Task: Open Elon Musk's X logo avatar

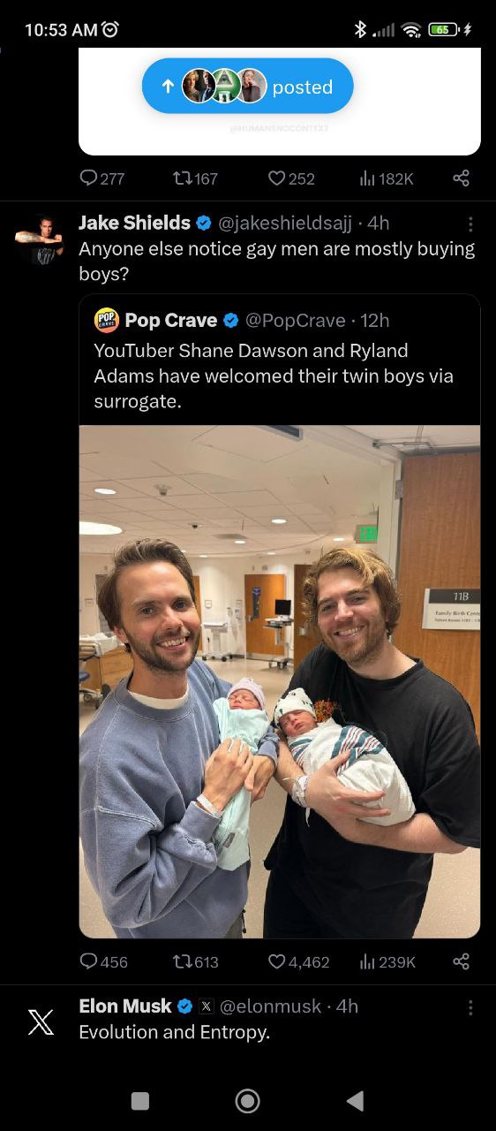Action: pyautogui.click(x=41, y=1022)
